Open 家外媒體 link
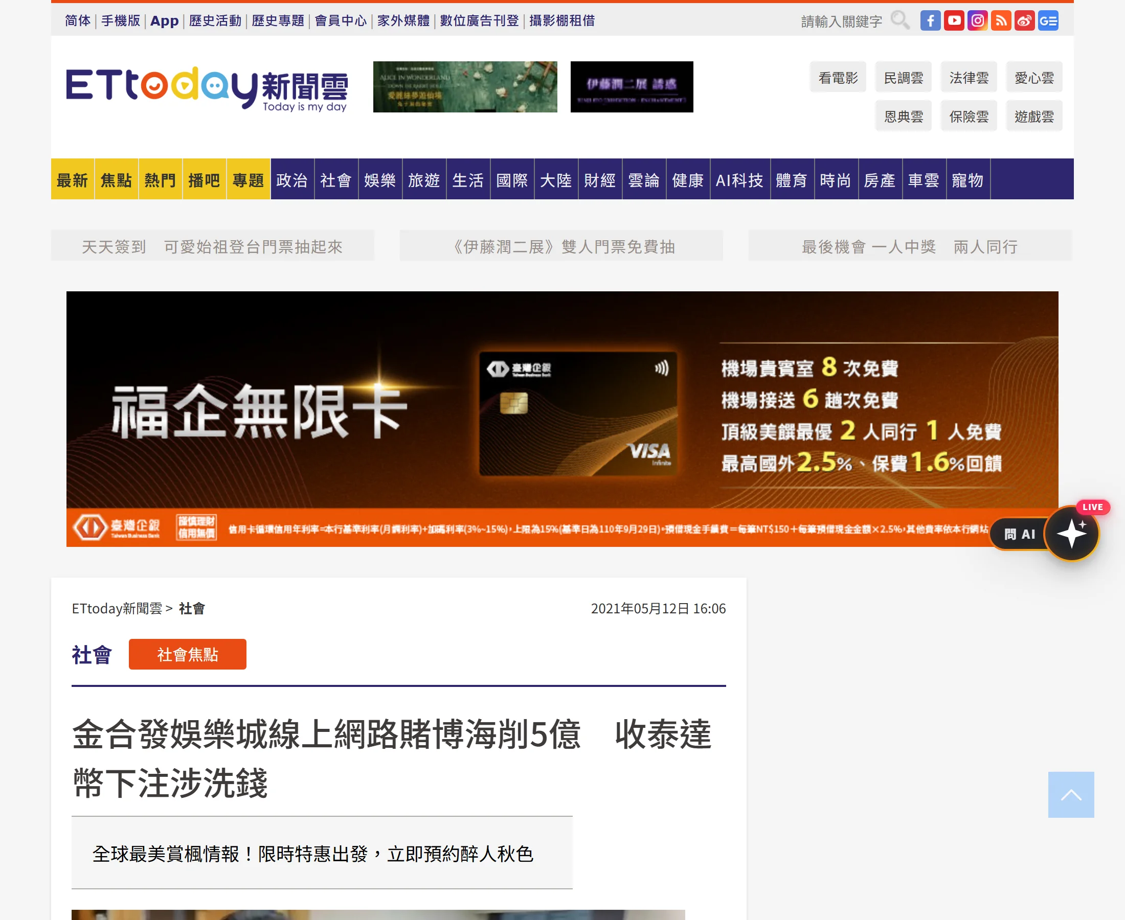Screen dimensions: 1125x920 pyautogui.click(x=403, y=20)
